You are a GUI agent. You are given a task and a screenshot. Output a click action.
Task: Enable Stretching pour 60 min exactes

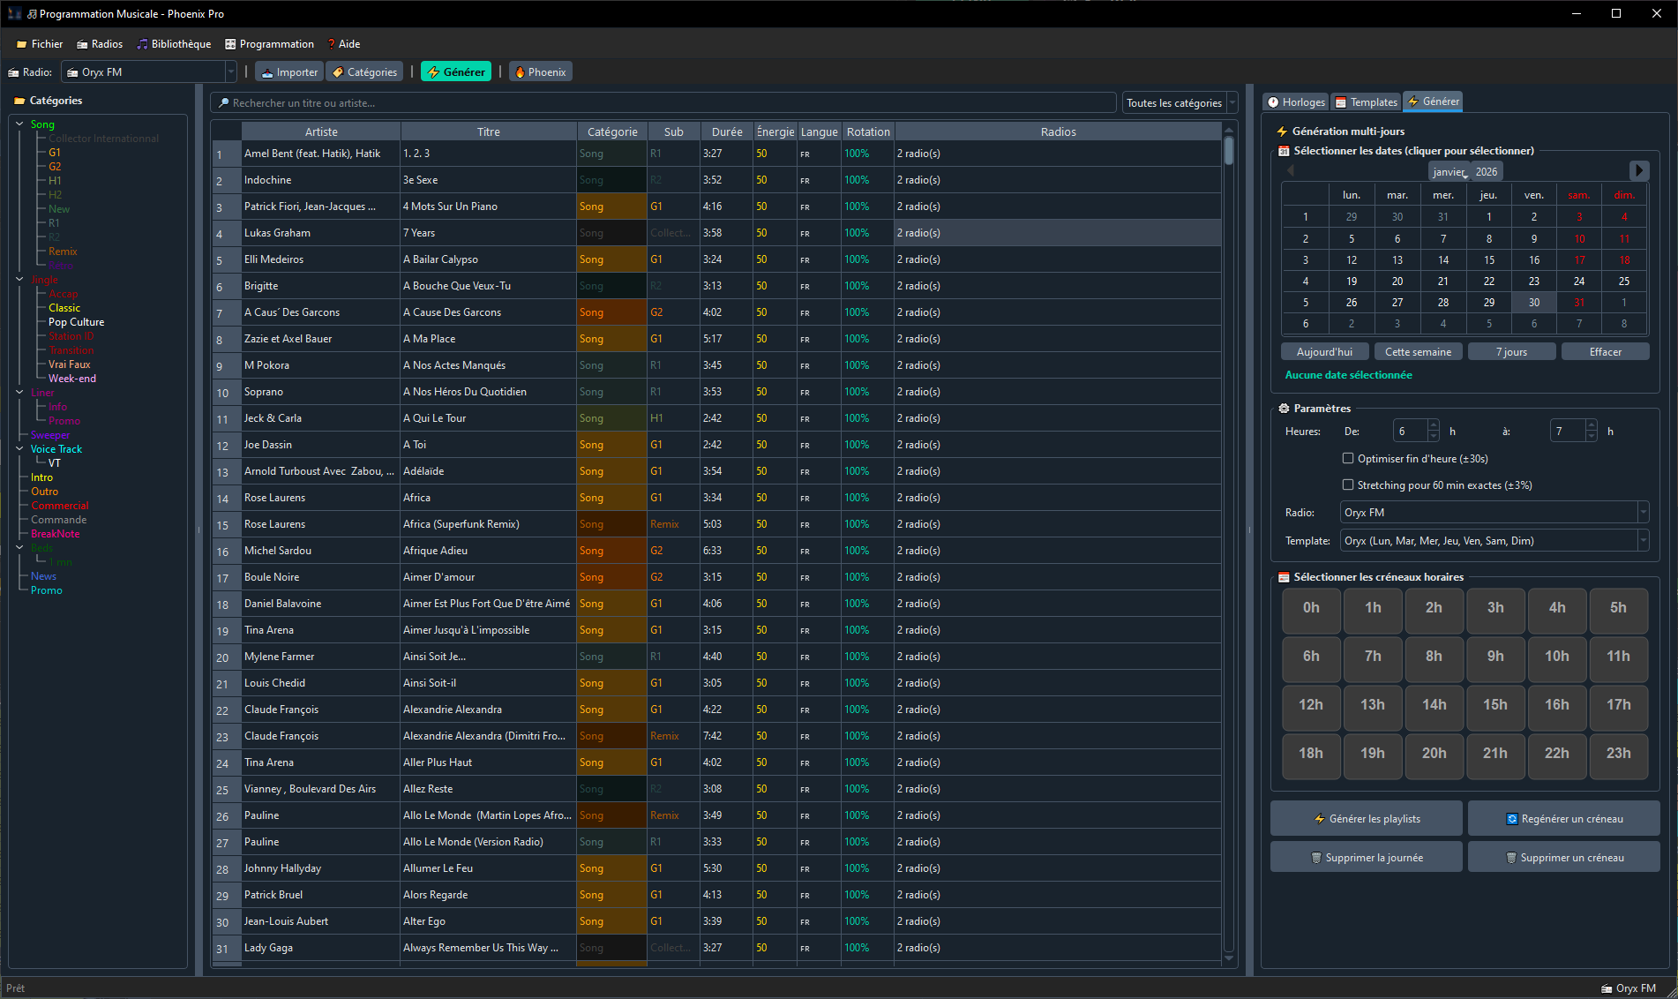[1348, 484]
